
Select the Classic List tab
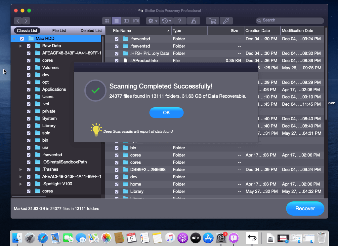(27, 31)
